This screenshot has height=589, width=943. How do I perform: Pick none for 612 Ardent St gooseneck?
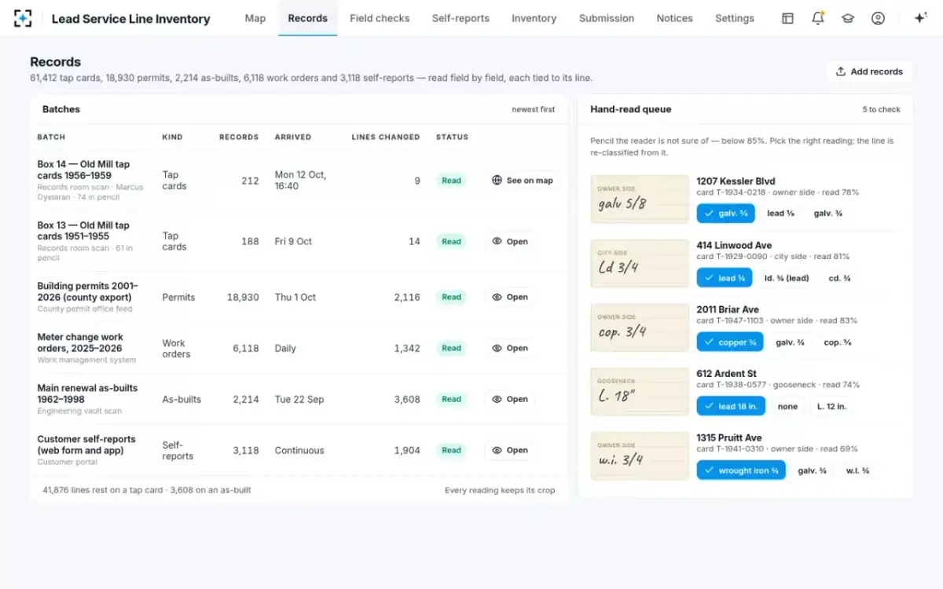pos(787,407)
